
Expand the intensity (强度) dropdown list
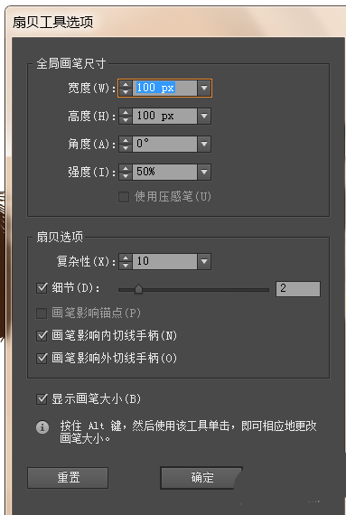(204, 172)
